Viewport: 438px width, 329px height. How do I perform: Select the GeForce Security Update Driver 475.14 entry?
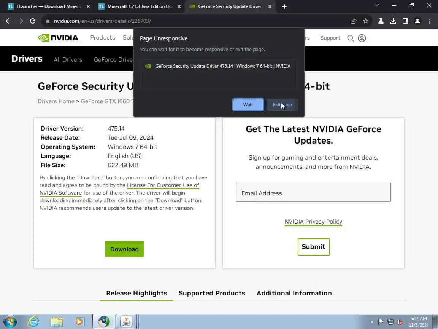(x=219, y=66)
